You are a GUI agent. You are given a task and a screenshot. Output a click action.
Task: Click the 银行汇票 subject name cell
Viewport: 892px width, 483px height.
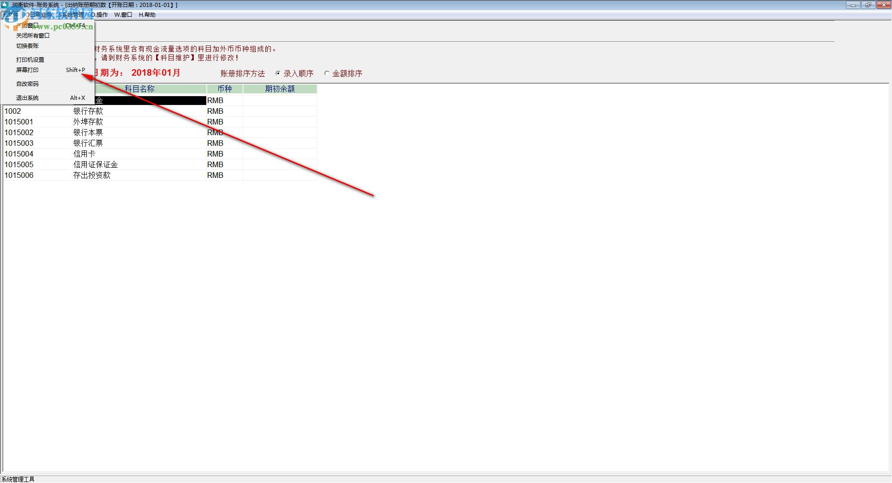pyautogui.click(x=139, y=143)
